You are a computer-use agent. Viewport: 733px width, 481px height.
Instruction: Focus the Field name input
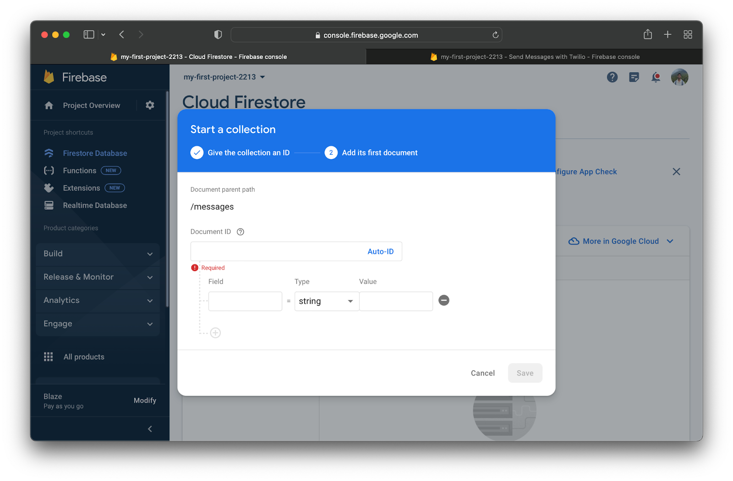click(x=245, y=301)
